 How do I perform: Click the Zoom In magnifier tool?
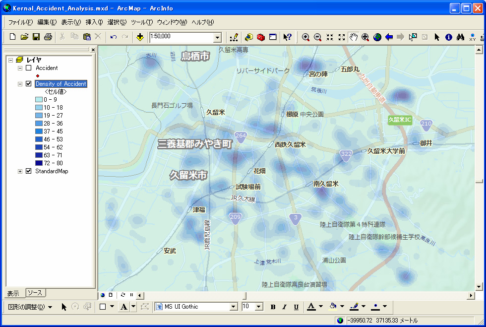click(x=305, y=37)
